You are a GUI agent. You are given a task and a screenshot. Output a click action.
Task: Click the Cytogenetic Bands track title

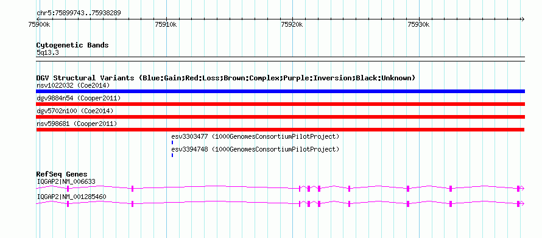(x=72, y=45)
